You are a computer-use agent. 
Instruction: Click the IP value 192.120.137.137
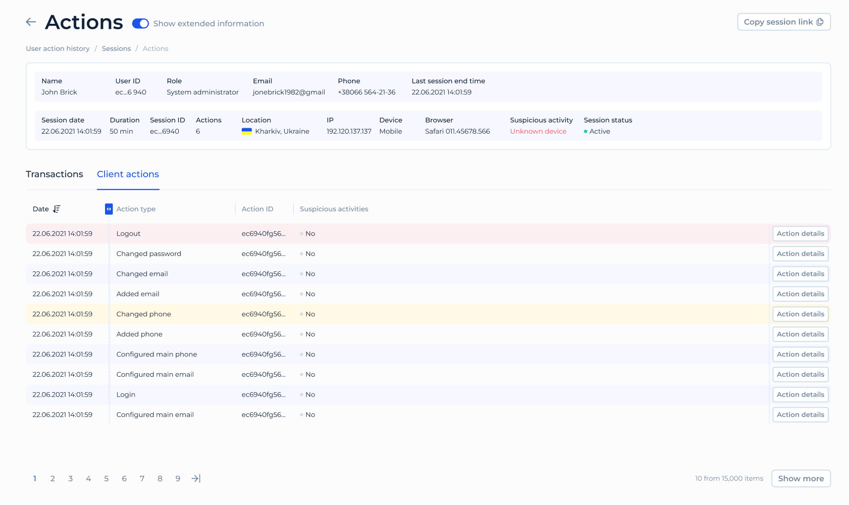pos(349,131)
